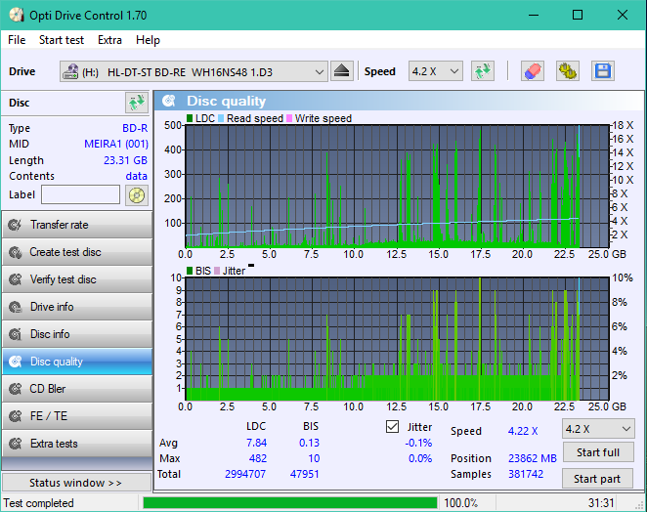The height and width of the screenshot is (512, 647).
Task: Click the BIS green legend swatch
Action: tap(190, 271)
